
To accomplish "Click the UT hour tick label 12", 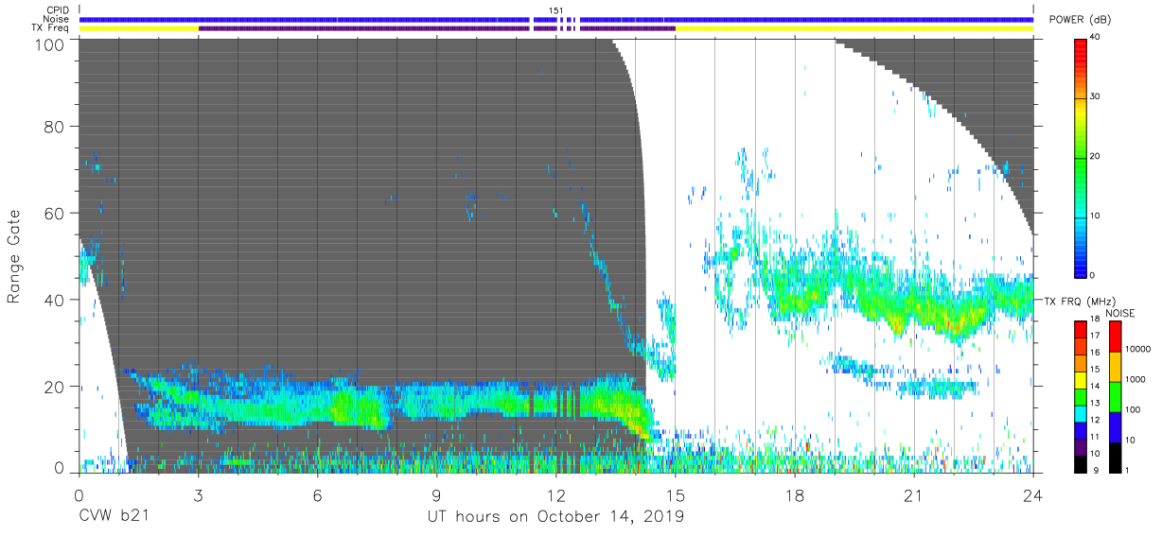I will coord(555,495).
